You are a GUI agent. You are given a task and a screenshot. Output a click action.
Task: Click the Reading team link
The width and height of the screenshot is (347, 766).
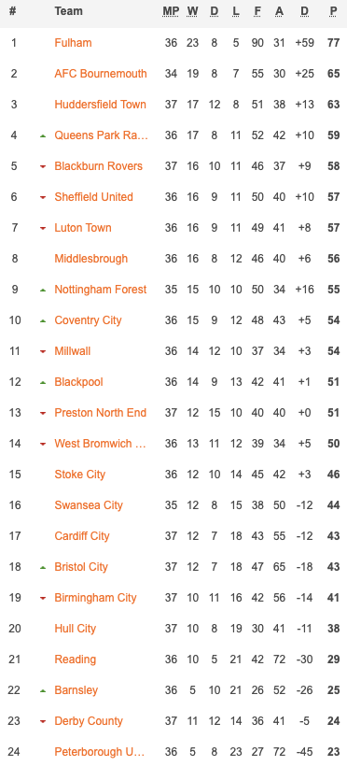(x=76, y=659)
